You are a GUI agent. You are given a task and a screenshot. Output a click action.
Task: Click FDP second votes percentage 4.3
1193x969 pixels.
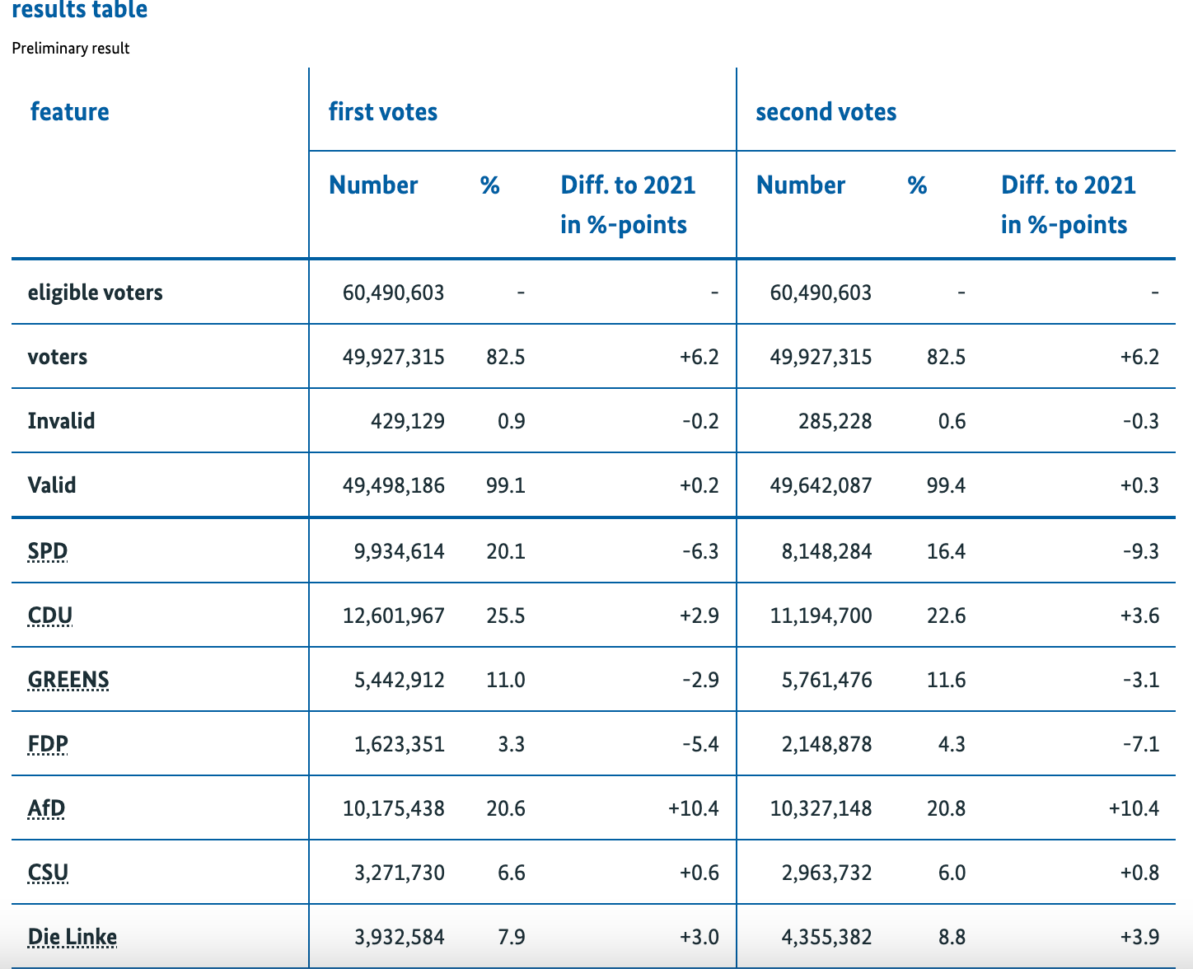coord(952,744)
